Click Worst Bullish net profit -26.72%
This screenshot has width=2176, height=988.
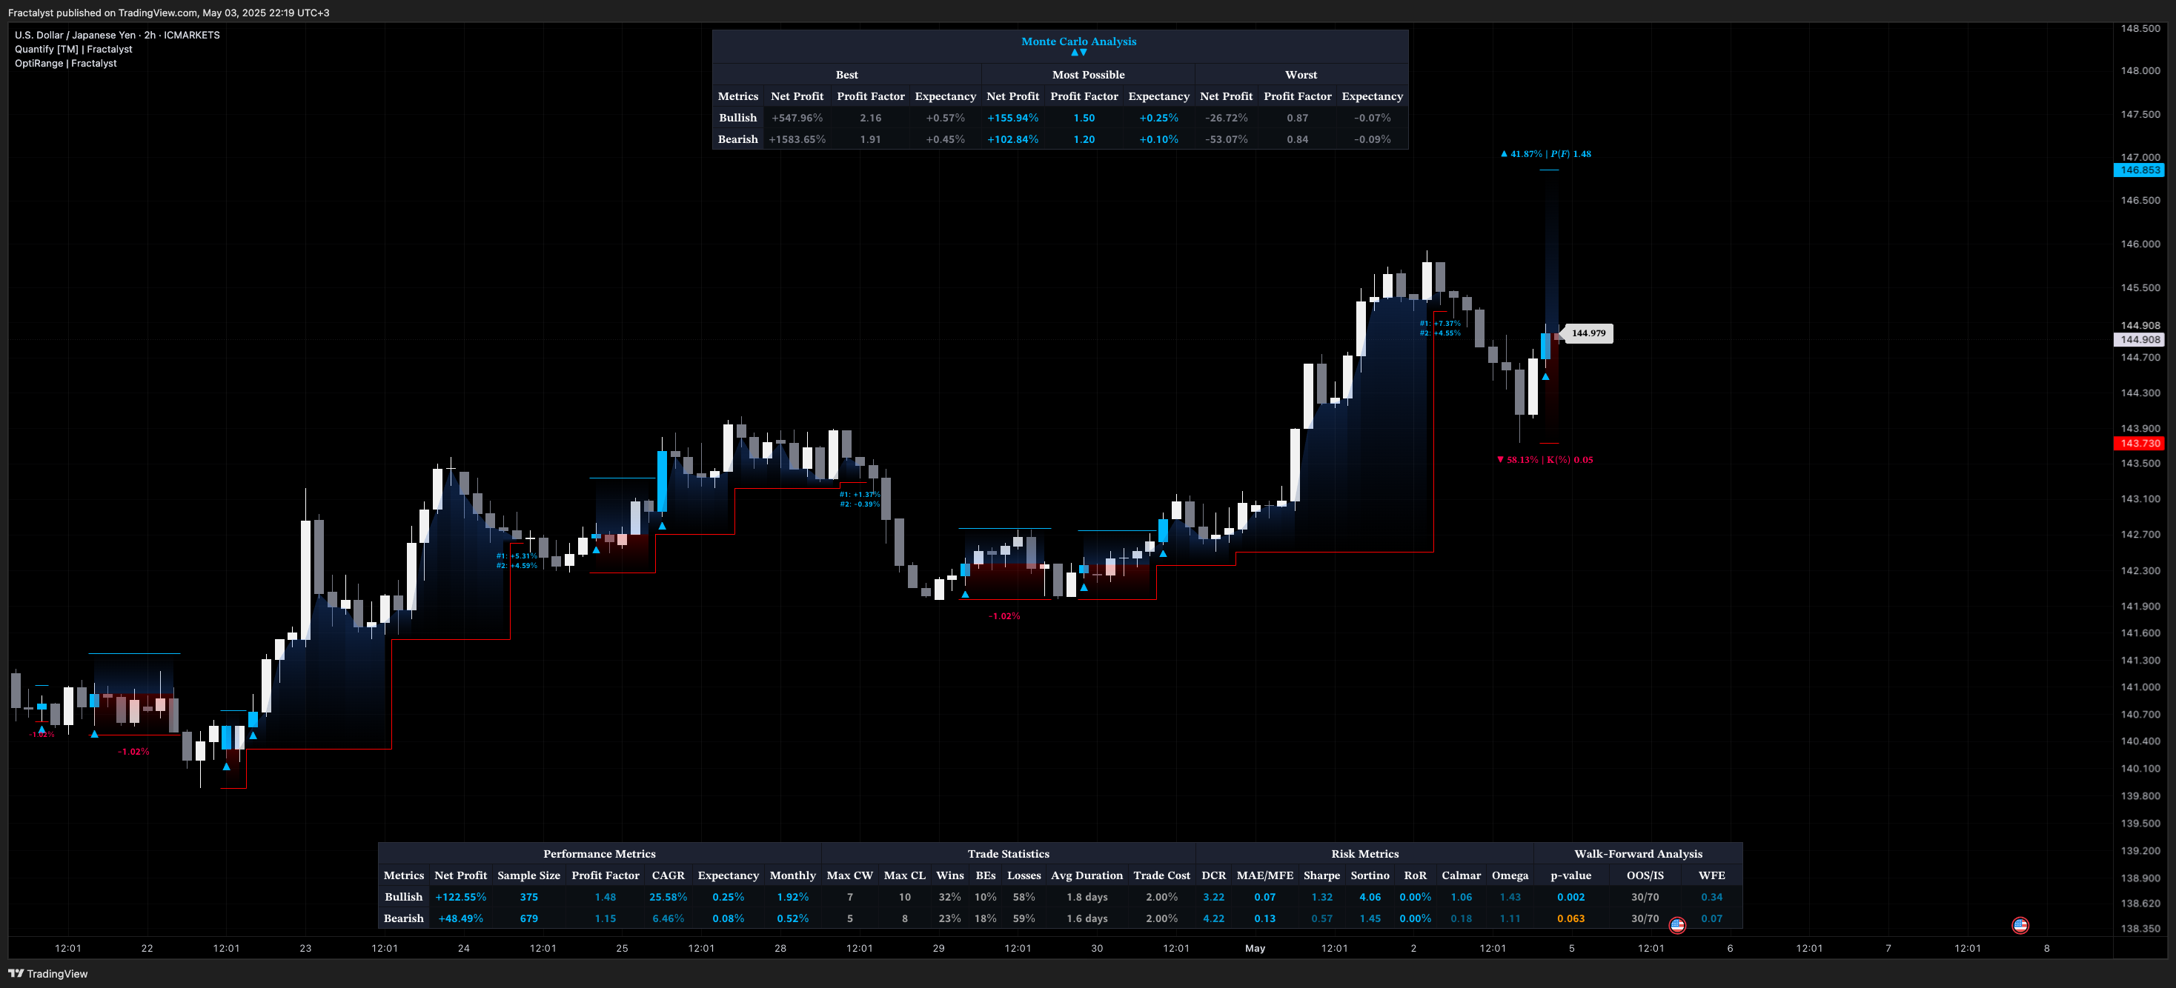1226,119
